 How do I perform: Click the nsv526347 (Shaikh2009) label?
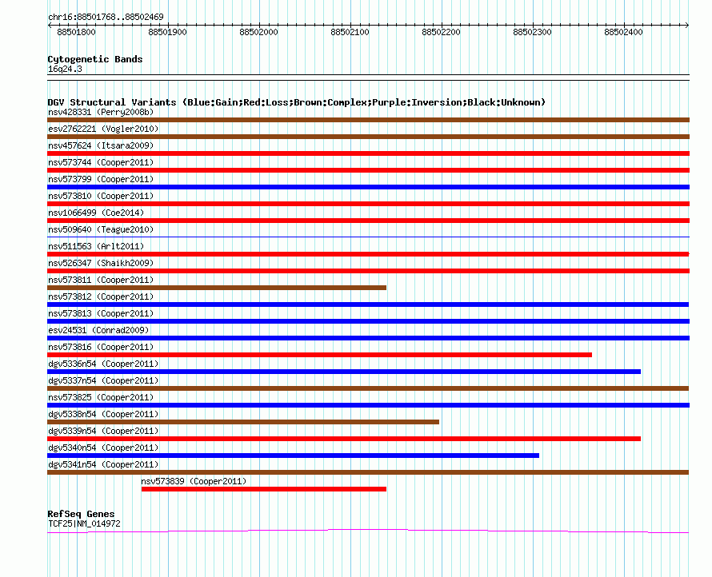[101, 263]
